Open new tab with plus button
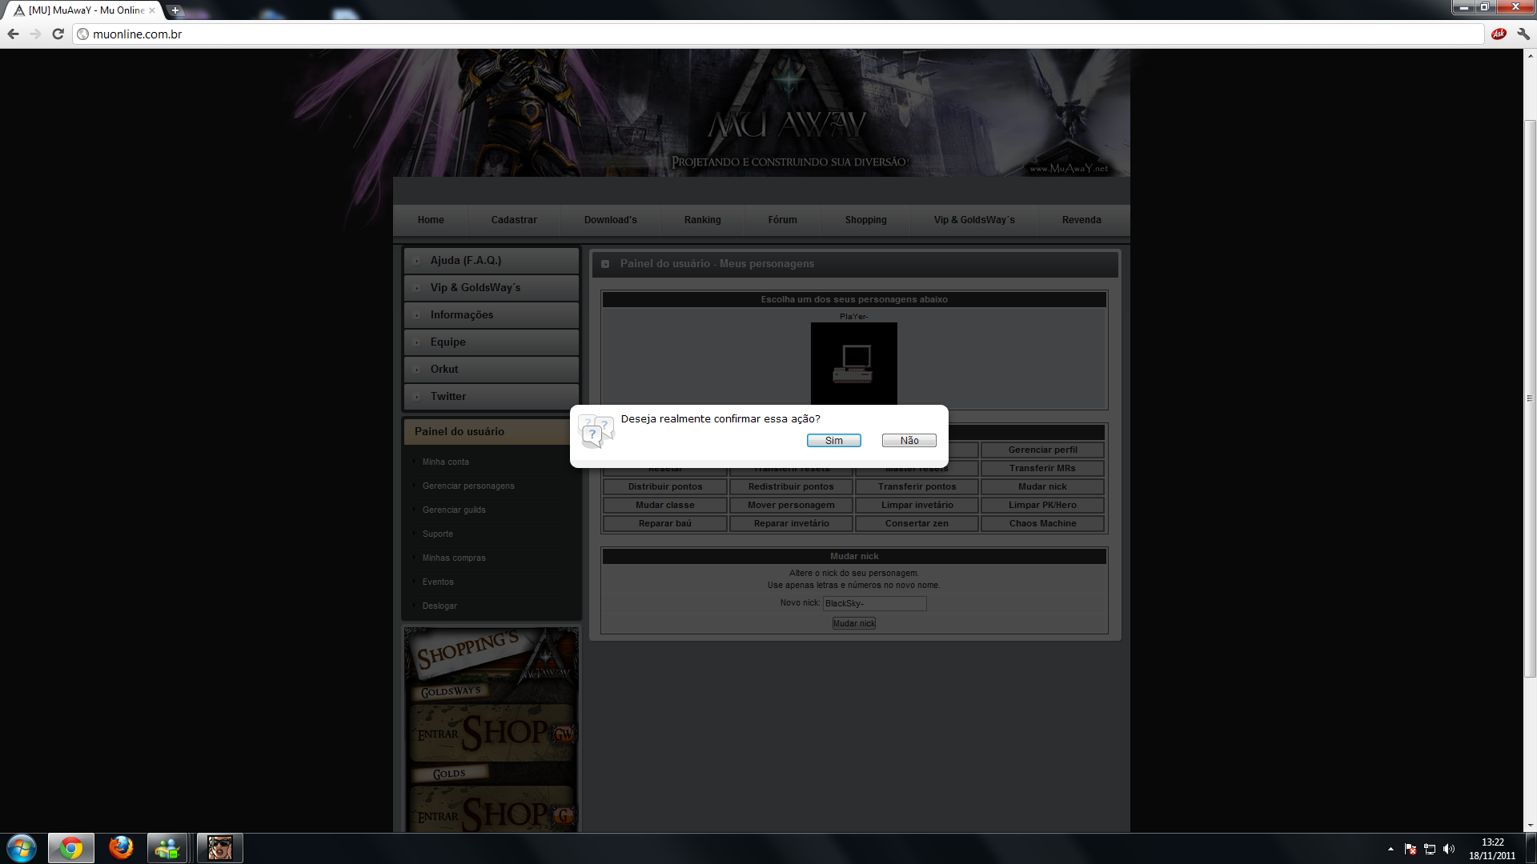Viewport: 1537px width, 864px height. [x=175, y=10]
